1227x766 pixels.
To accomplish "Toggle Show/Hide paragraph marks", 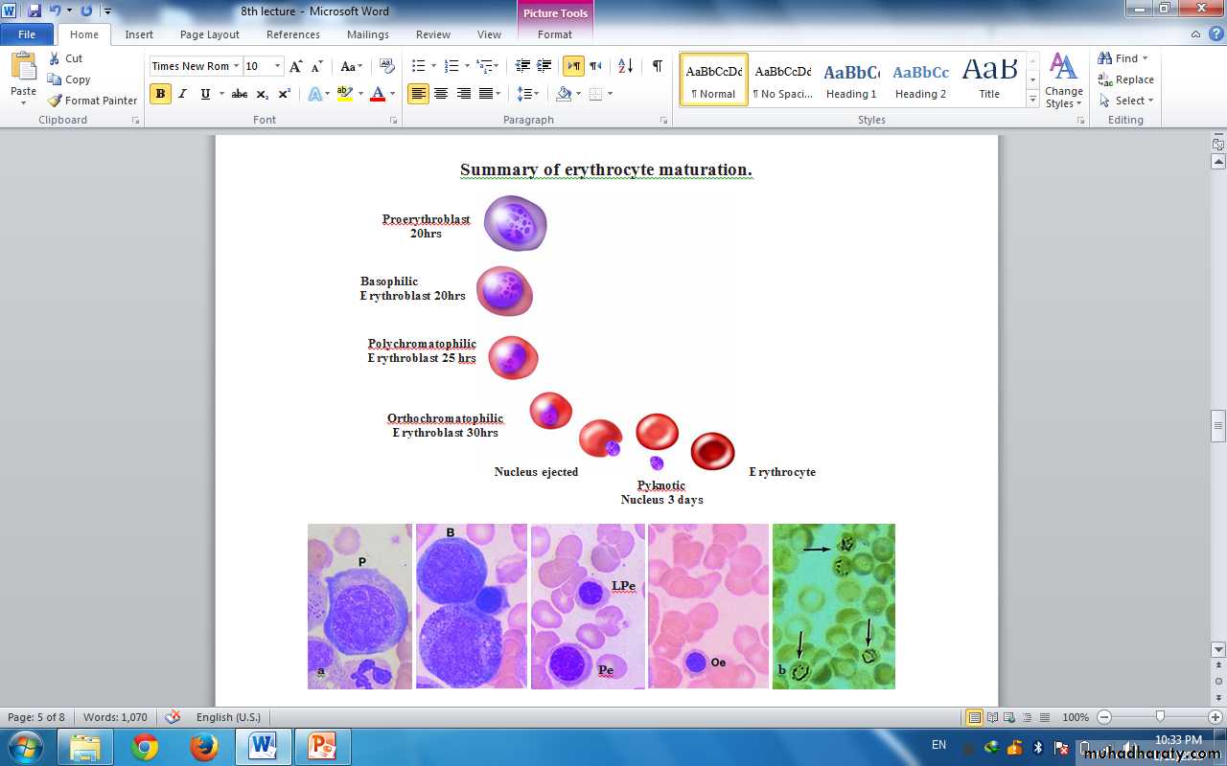I will tap(657, 66).
